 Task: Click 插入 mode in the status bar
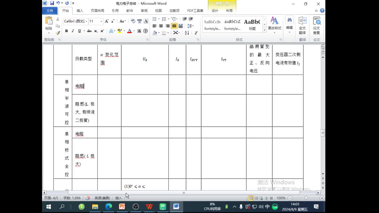pyautogui.click(x=118, y=198)
